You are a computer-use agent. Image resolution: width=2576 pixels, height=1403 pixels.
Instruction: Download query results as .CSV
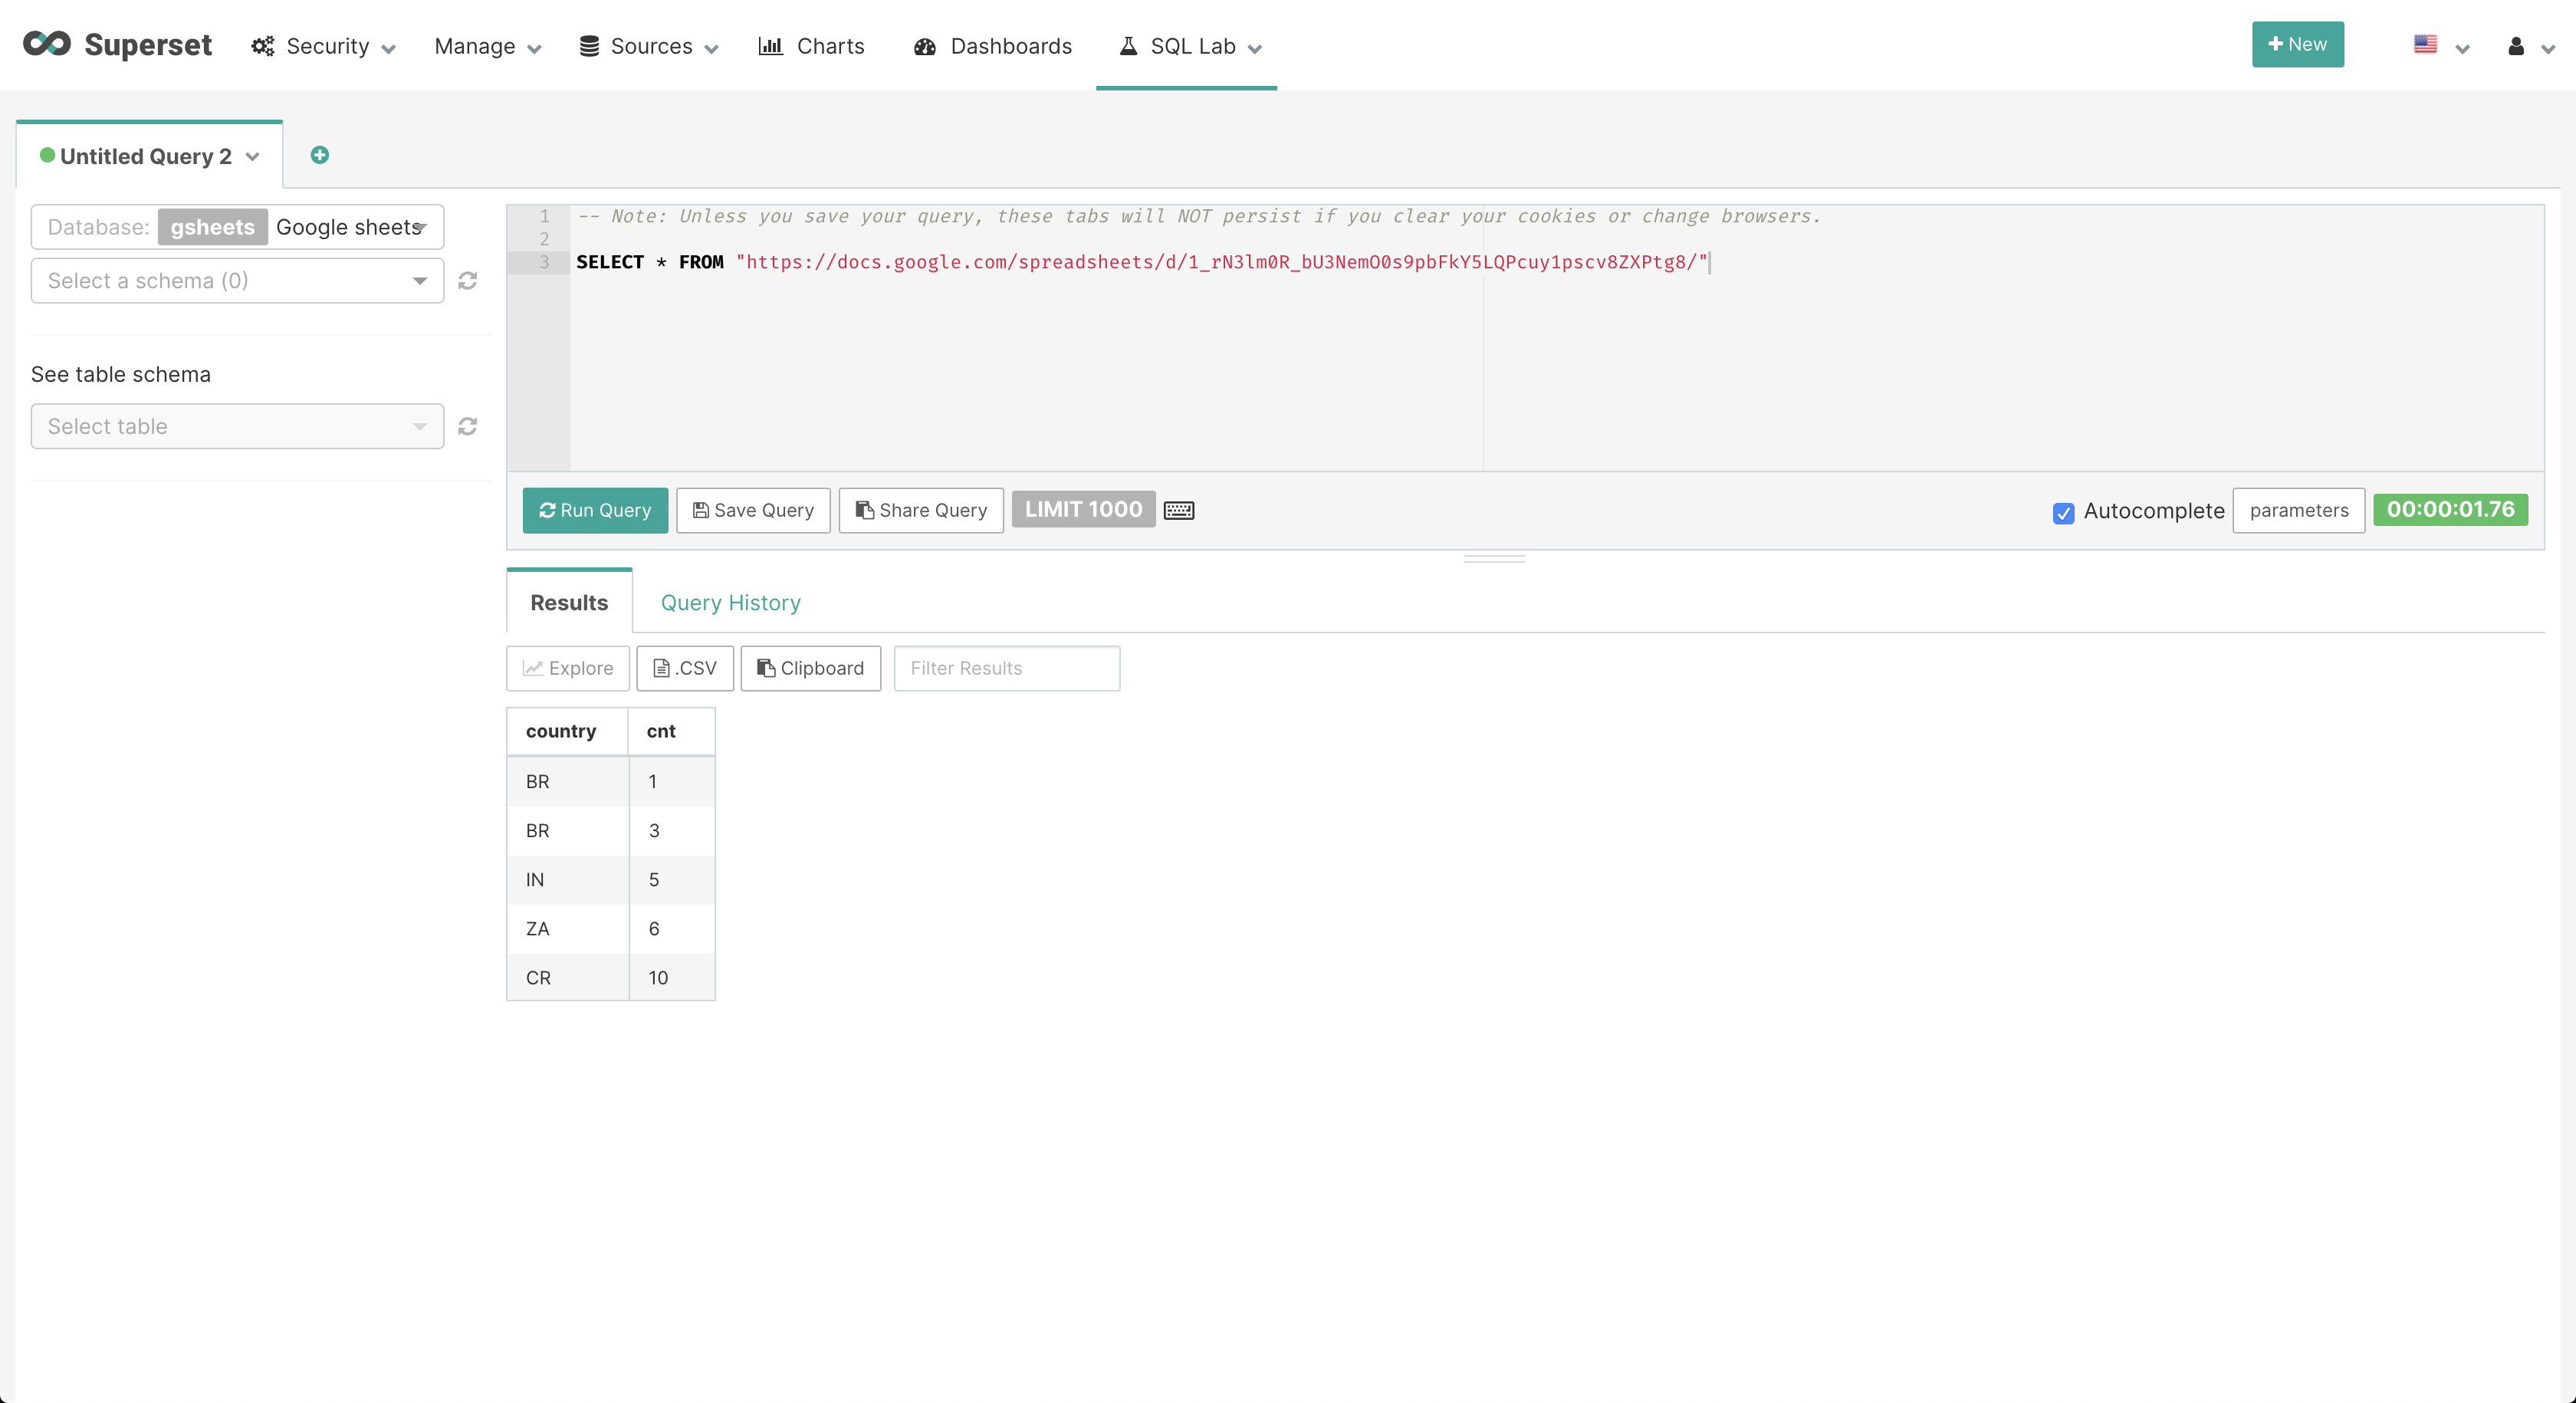pos(684,668)
